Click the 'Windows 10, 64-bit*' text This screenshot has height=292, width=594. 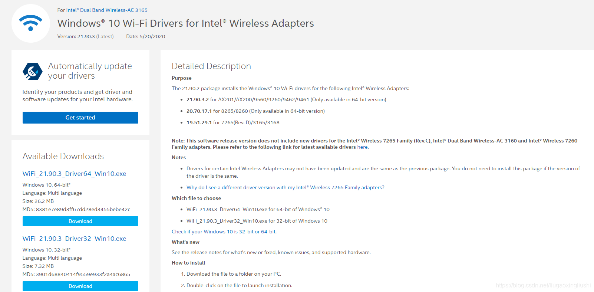[46, 185]
